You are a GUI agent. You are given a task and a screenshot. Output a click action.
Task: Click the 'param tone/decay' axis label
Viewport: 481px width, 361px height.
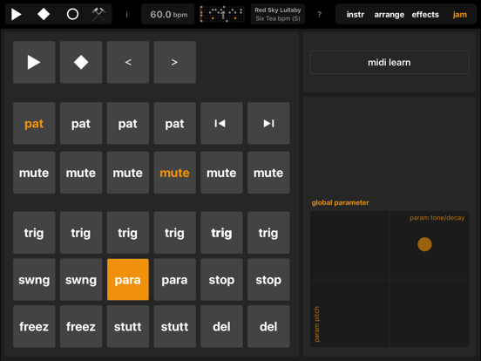click(437, 218)
